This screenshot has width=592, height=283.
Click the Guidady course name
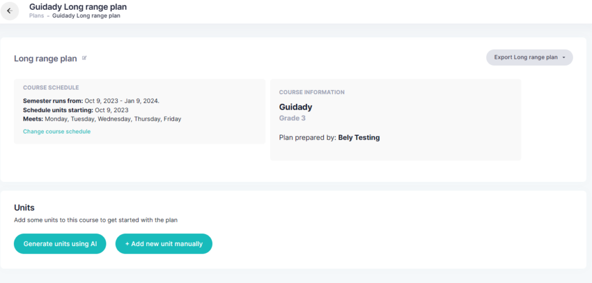pos(295,107)
